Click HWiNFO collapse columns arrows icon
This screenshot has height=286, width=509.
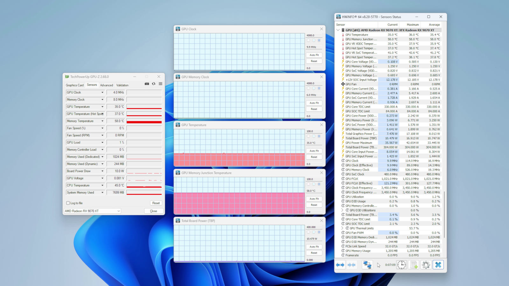coord(352,265)
